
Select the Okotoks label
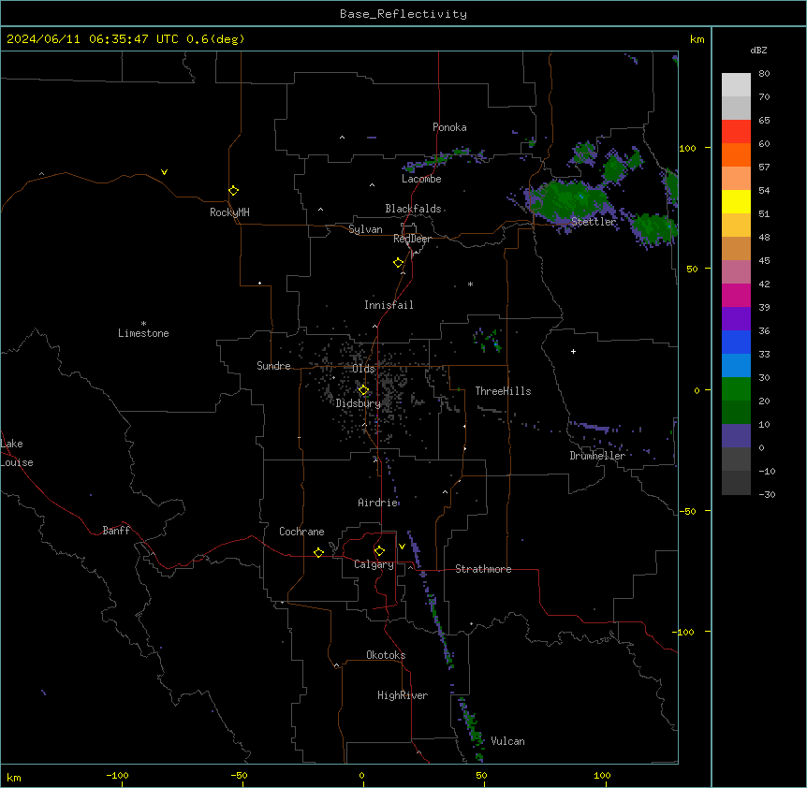coord(386,655)
